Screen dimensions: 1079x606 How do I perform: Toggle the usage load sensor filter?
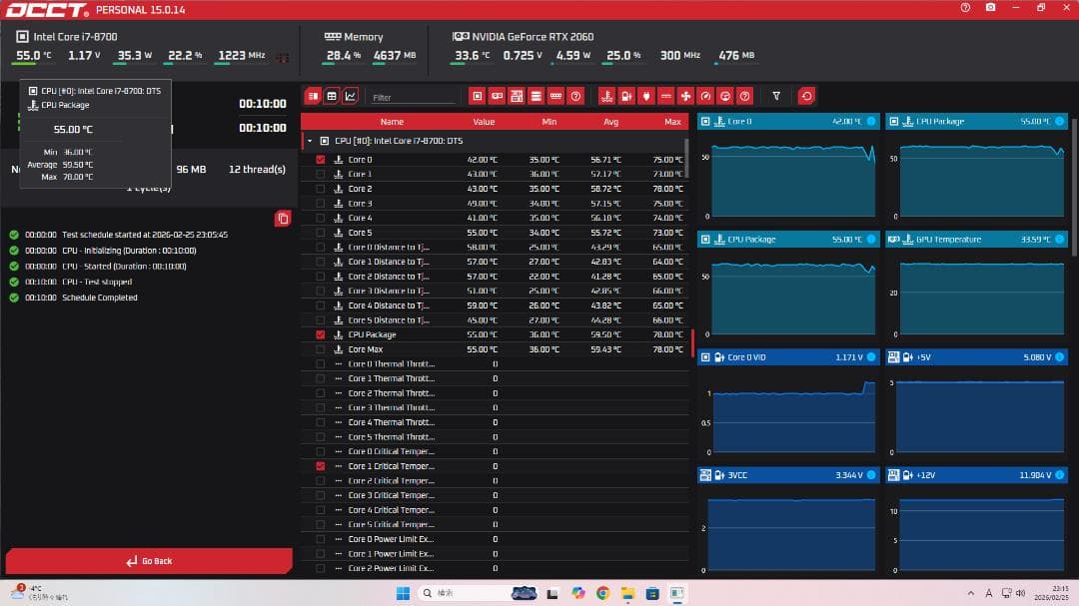coord(725,96)
